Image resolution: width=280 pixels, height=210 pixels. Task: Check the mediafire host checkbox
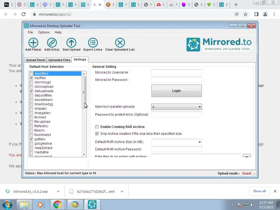(x=31, y=152)
